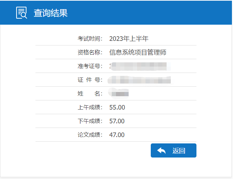Select the 姓名 label

click(x=90, y=94)
